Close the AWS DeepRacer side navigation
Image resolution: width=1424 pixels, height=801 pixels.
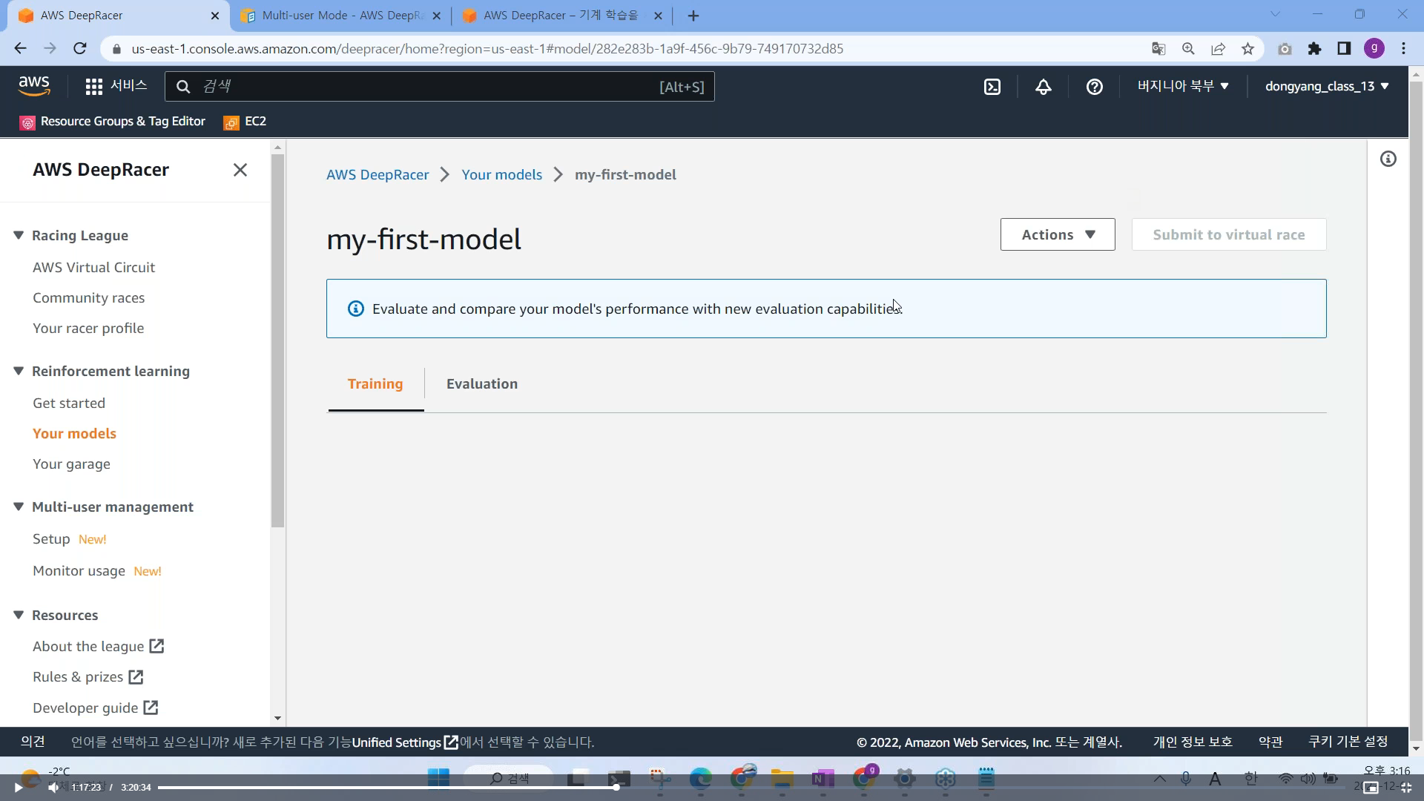click(x=240, y=170)
